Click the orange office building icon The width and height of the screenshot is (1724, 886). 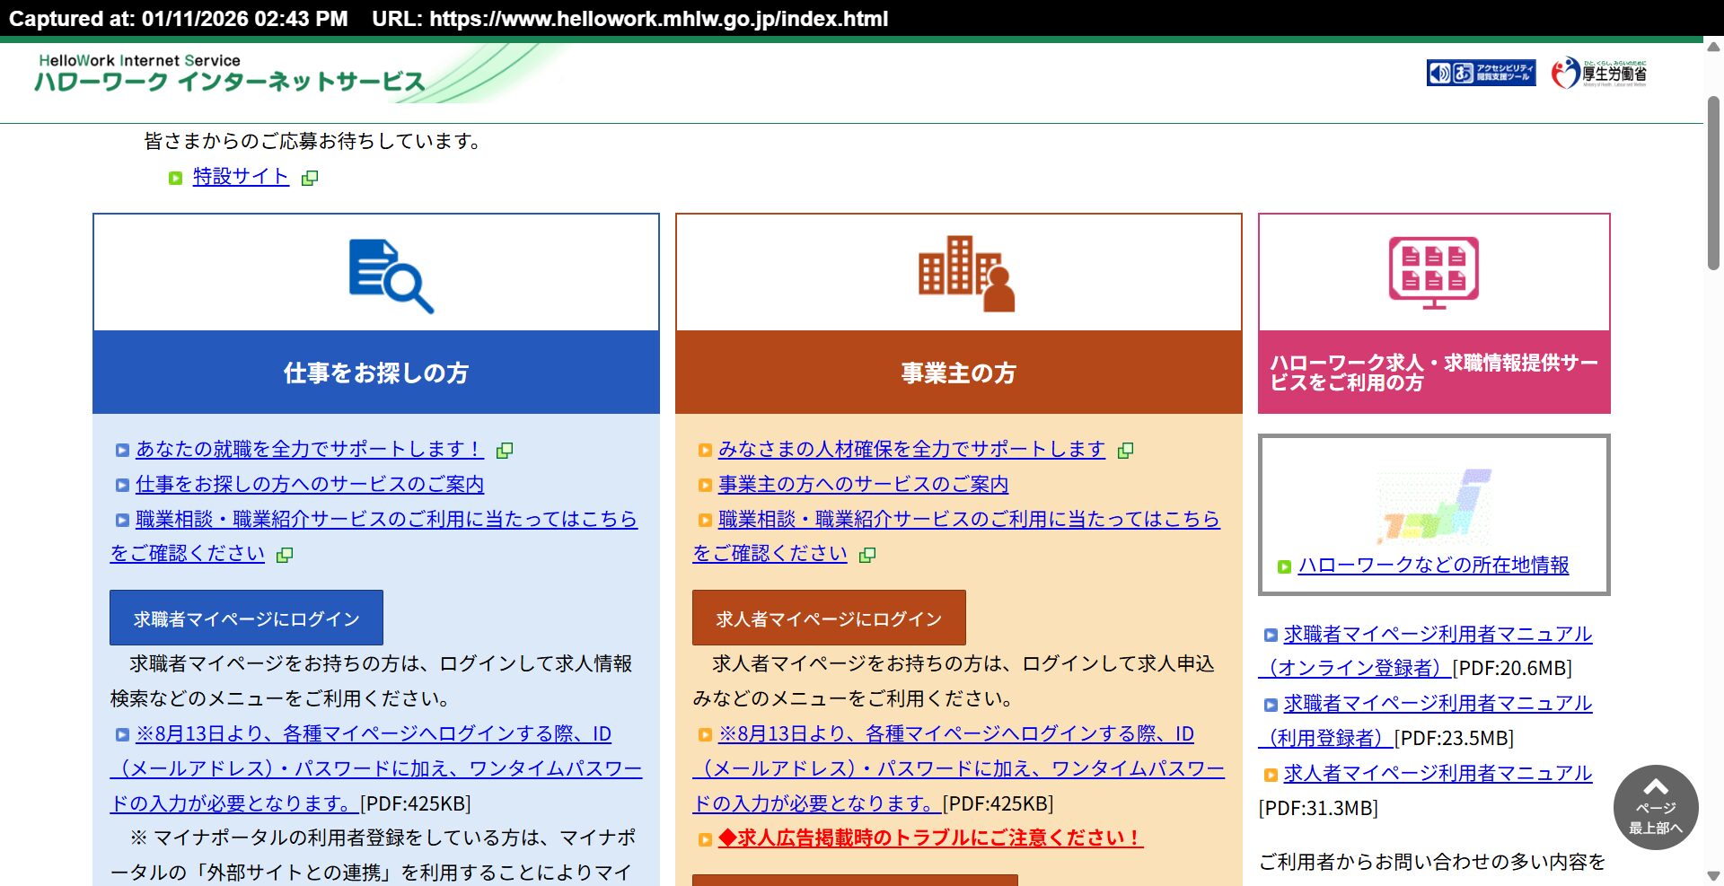[966, 274]
